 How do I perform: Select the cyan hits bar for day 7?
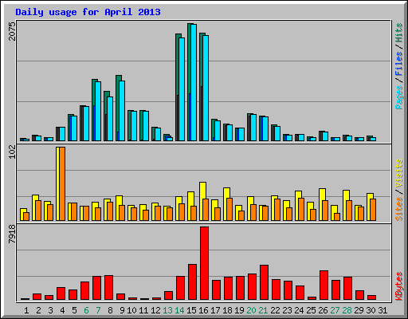[x=98, y=111]
